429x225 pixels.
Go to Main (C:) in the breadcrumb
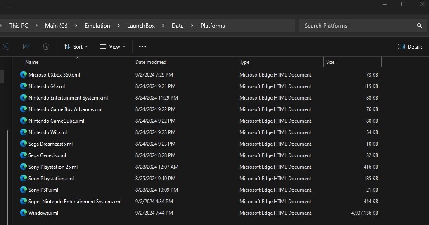pyautogui.click(x=56, y=26)
